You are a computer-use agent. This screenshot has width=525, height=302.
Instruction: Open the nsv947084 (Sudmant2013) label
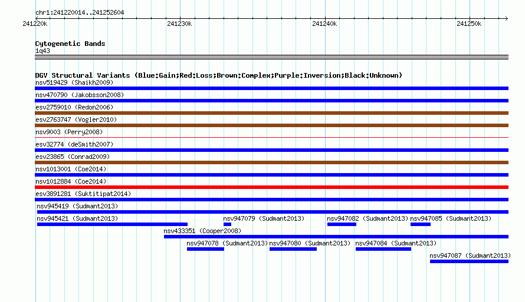396,243
